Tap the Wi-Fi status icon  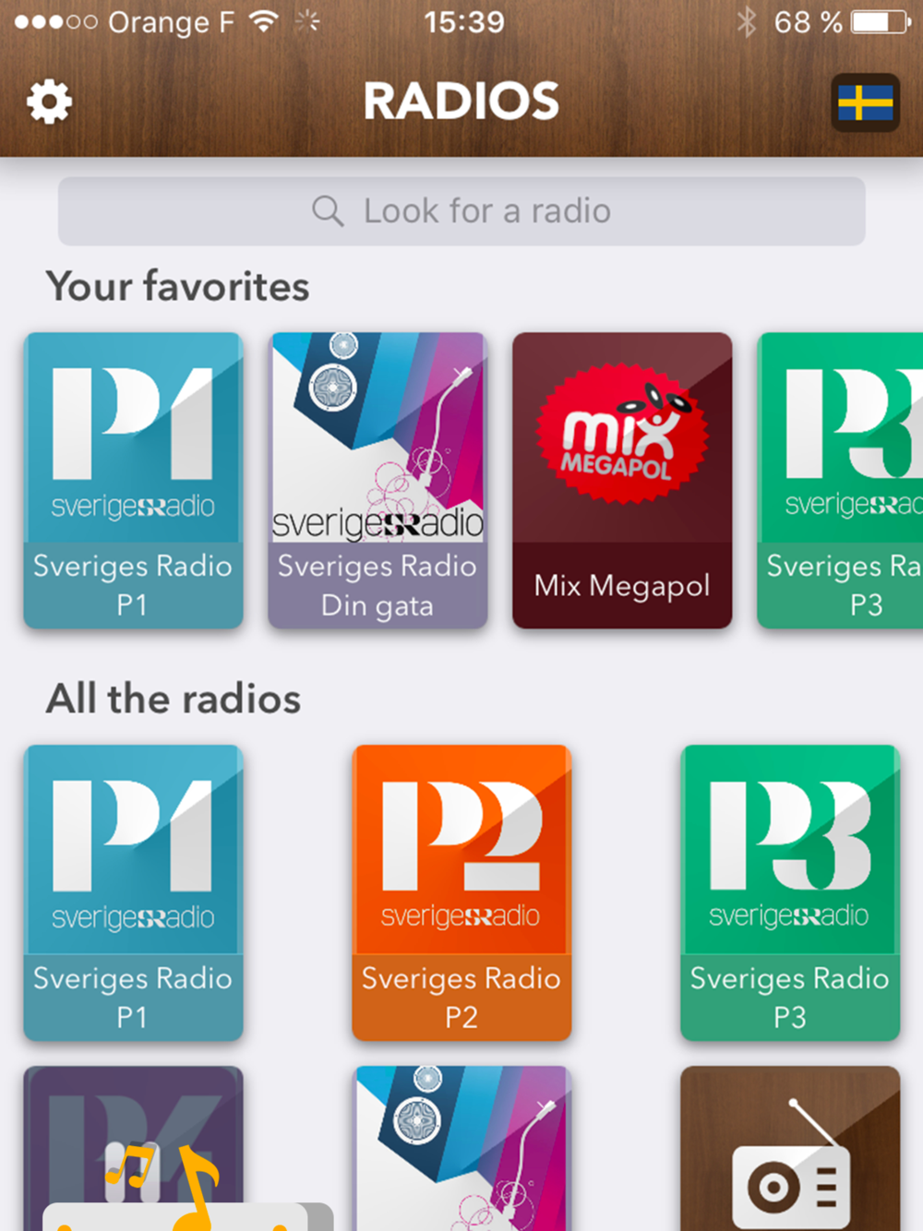pos(265,21)
